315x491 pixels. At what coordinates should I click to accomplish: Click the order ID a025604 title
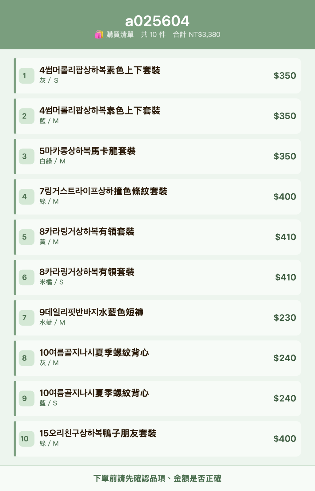click(x=157, y=21)
